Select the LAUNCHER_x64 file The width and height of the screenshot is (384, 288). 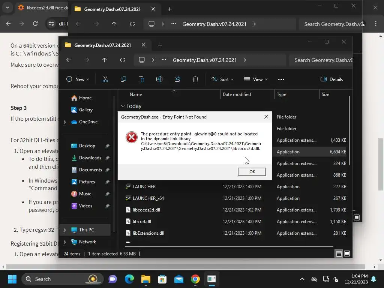coord(148,198)
